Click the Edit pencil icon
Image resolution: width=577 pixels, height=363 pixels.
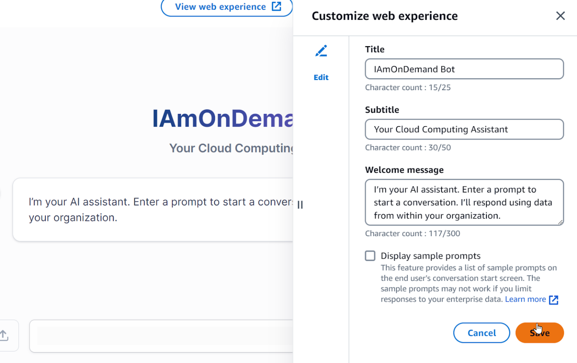pyautogui.click(x=321, y=51)
